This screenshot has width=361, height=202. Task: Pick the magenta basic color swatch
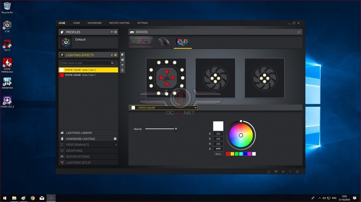point(249,154)
